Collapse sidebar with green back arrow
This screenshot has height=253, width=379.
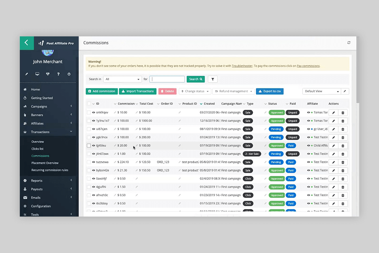[x=26, y=43]
